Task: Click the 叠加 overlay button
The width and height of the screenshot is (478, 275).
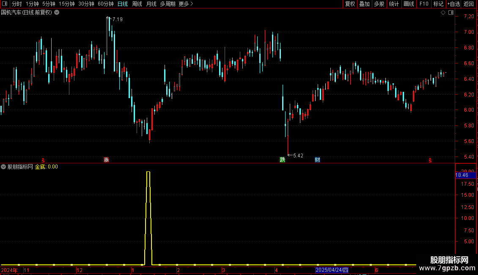Action: (364, 4)
